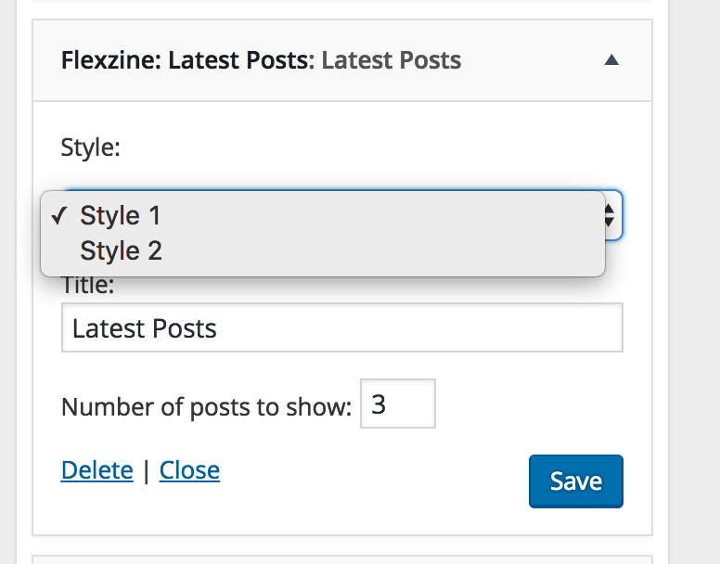This screenshot has width=720, height=564.
Task: Click the Flexzine: Latest Posts header title
Action: click(x=187, y=60)
